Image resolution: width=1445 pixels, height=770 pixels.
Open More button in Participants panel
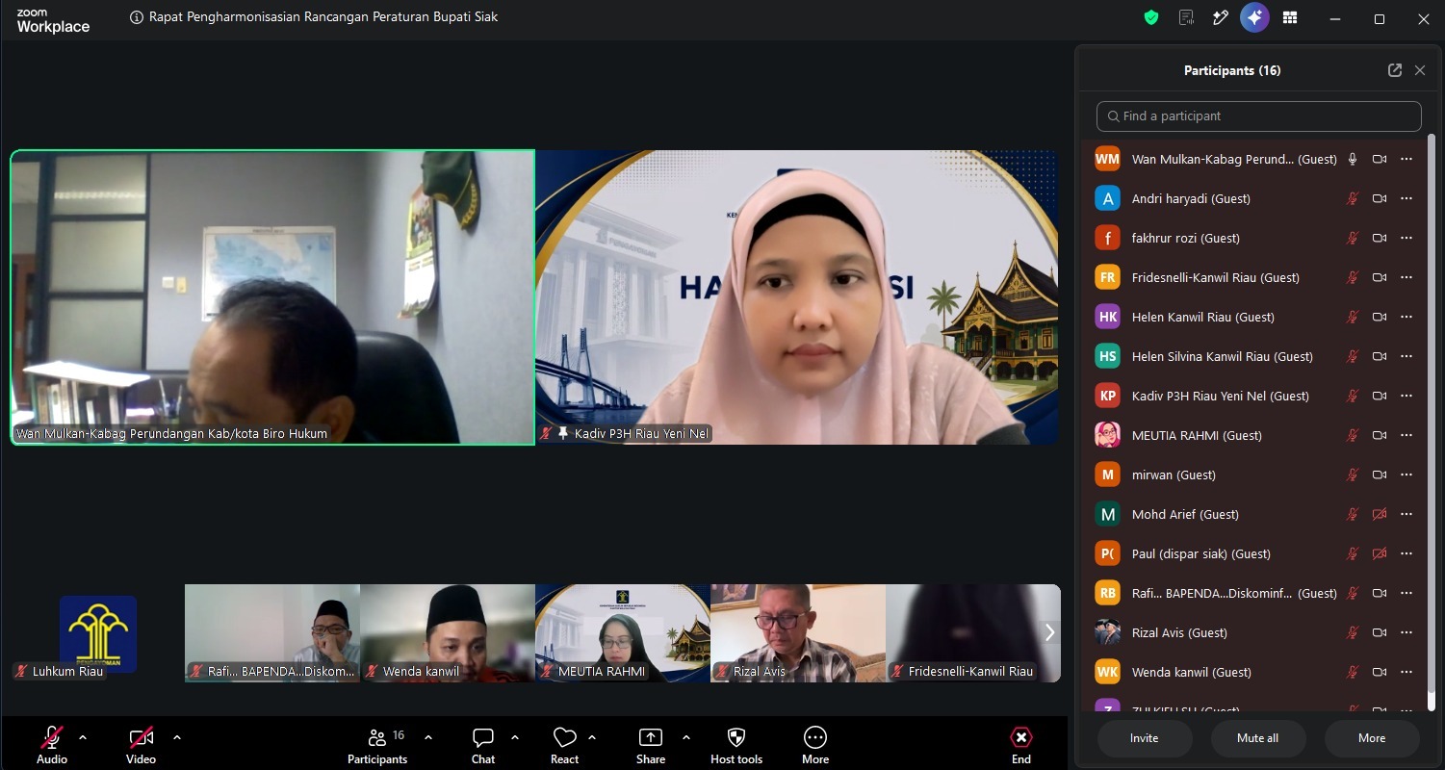pos(1372,738)
